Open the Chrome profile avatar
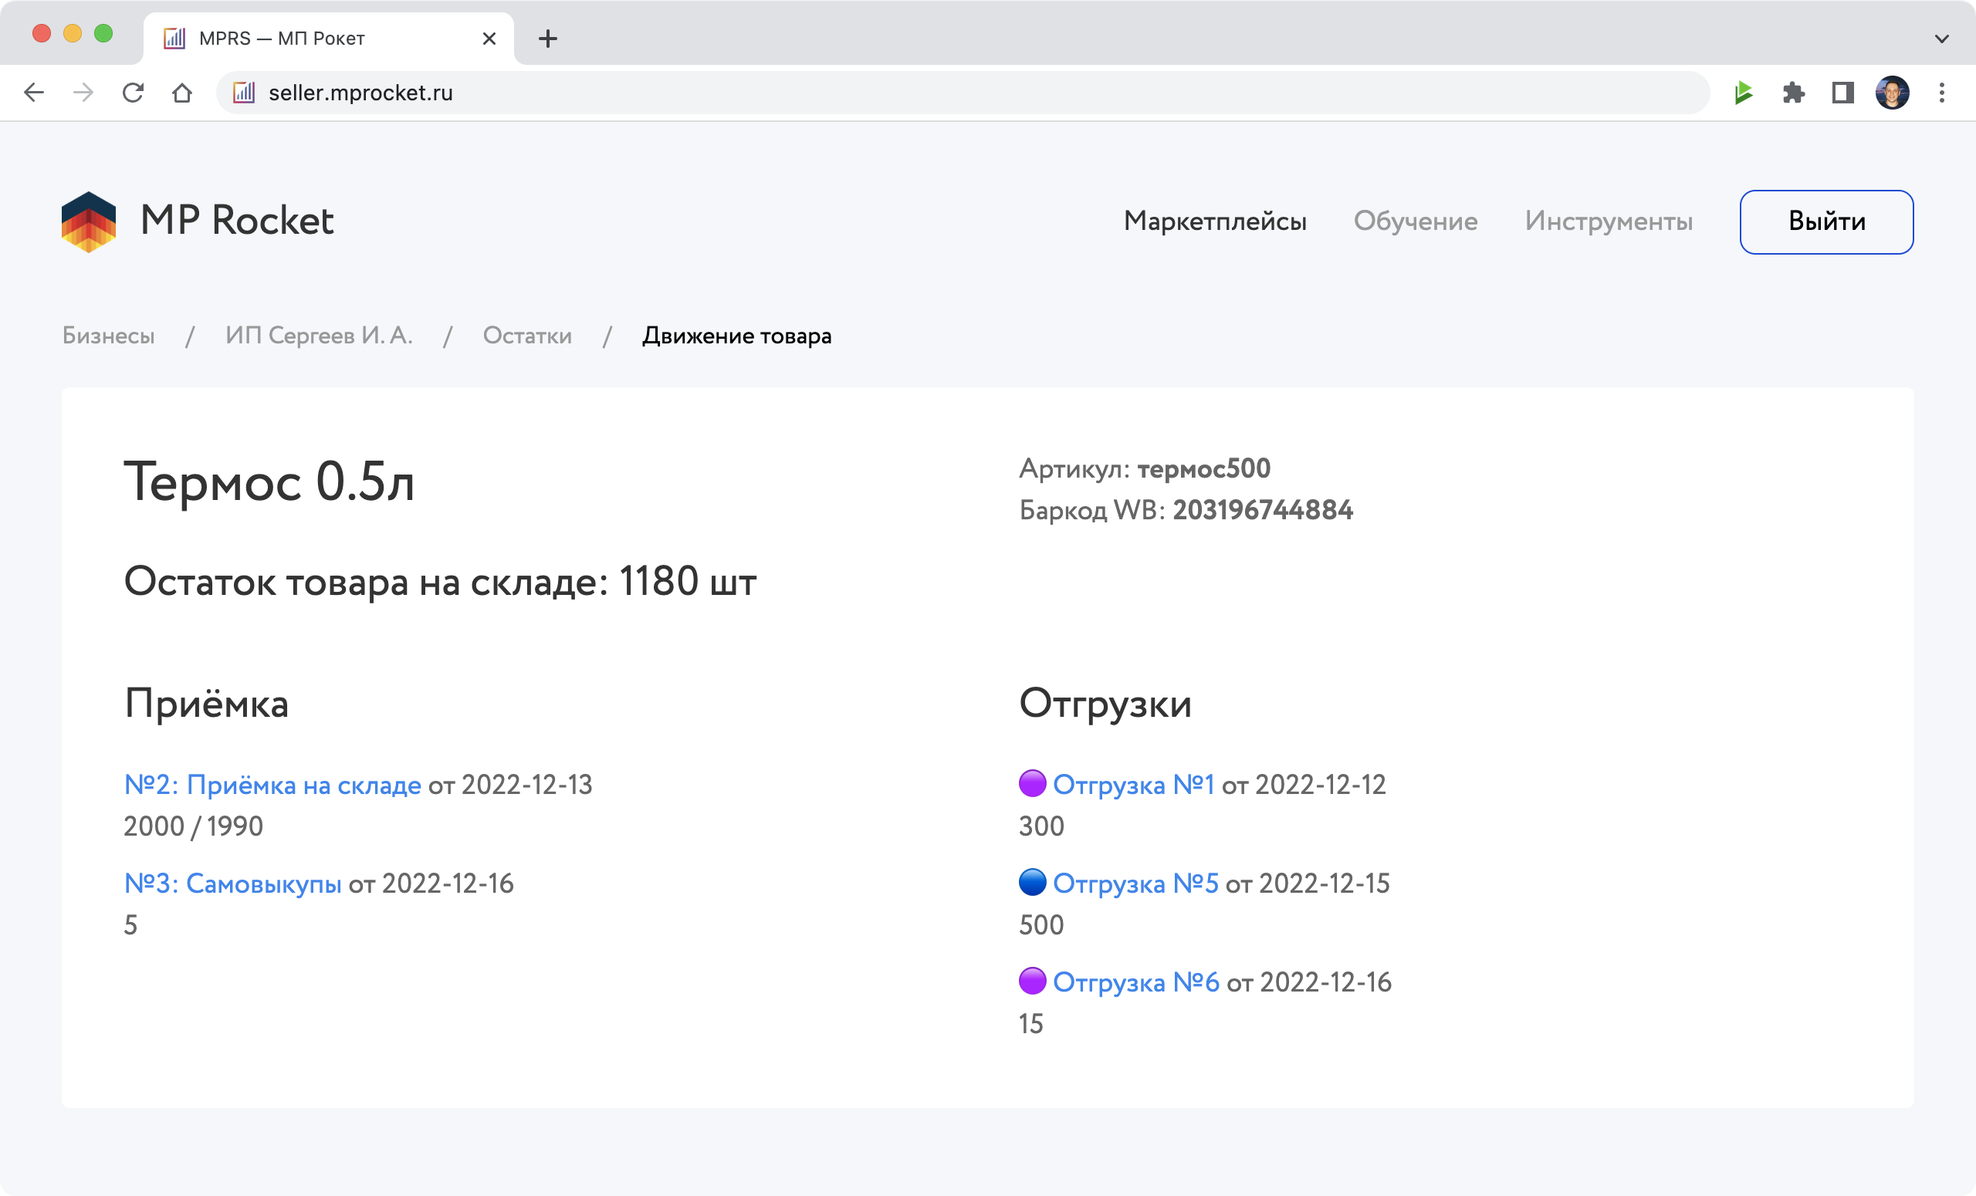The height and width of the screenshot is (1196, 1976). pos(1892,93)
